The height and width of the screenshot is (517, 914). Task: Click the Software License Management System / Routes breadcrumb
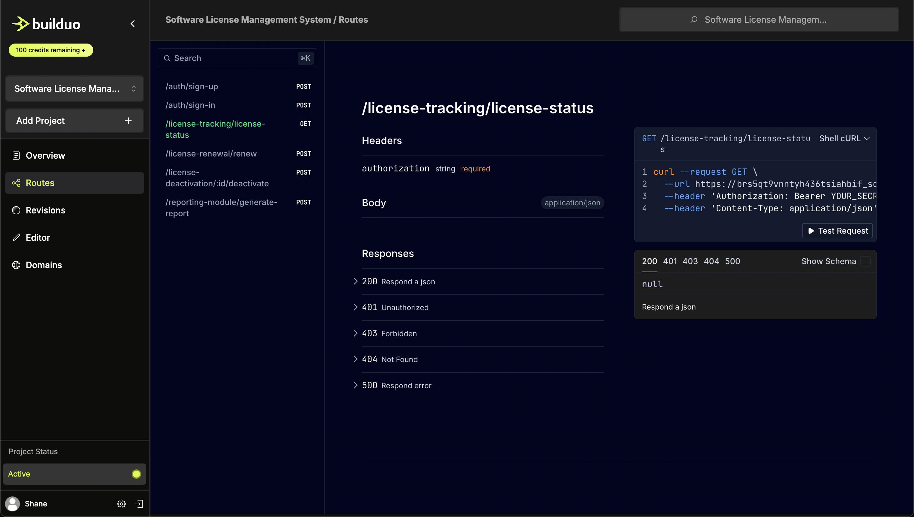pyautogui.click(x=266, y=20)
